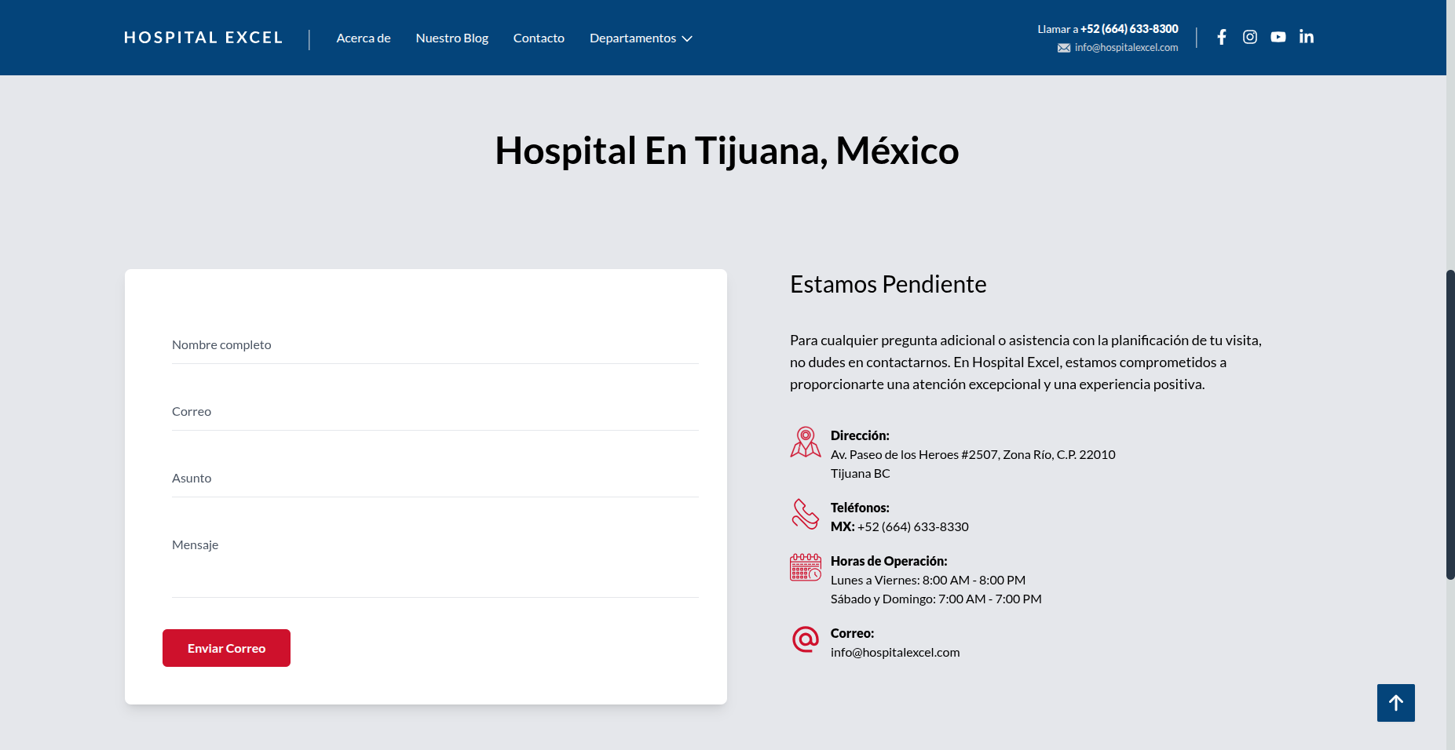
Task: Expand the Departamentos dropdown menu
Action: click(x=641, y=38)
